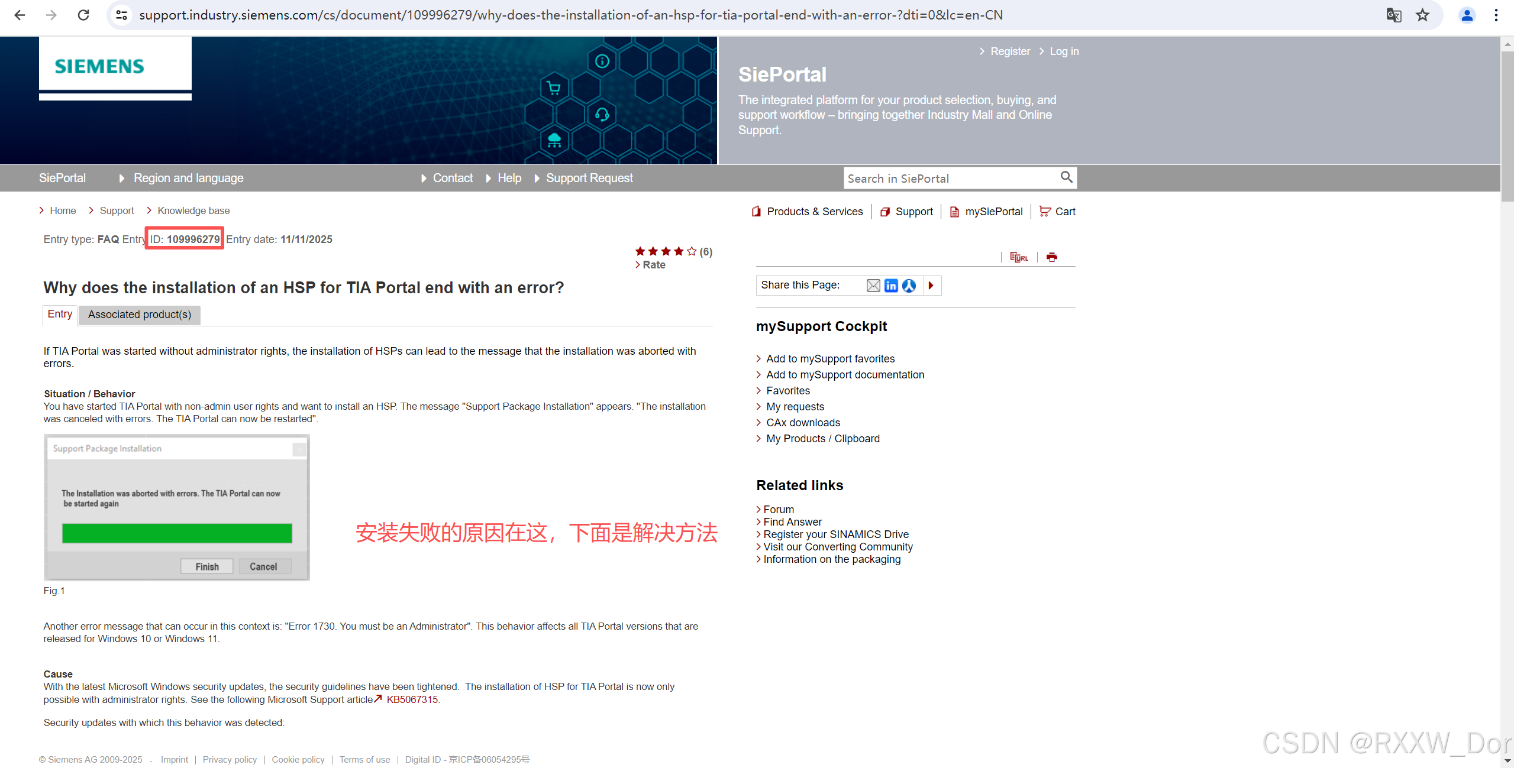Screen dimensions: 1514x768
Task: Click the print page icon
Action: [x=1051, y=257]
